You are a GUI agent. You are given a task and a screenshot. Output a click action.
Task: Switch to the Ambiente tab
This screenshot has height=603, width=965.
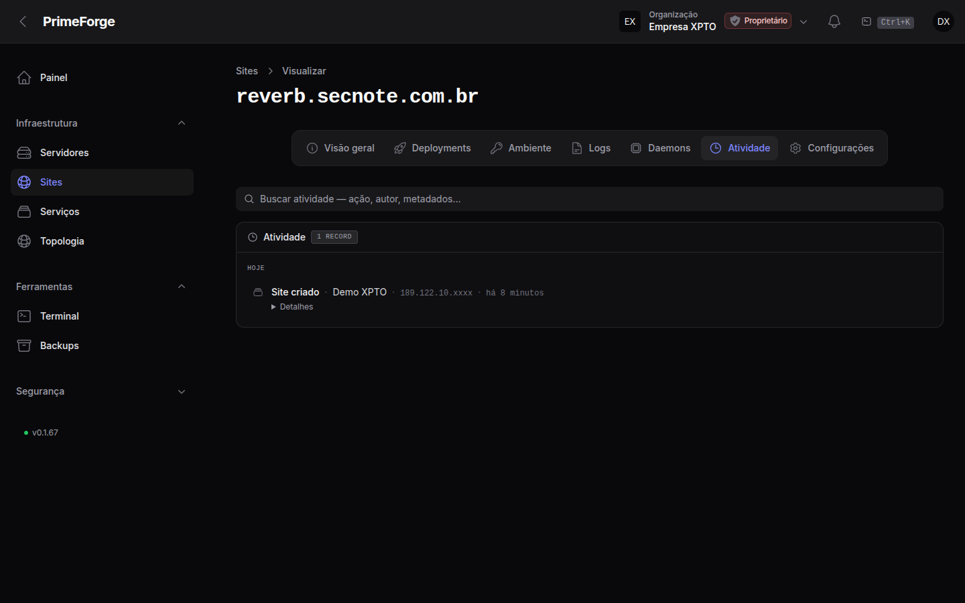tap(521, 148)
